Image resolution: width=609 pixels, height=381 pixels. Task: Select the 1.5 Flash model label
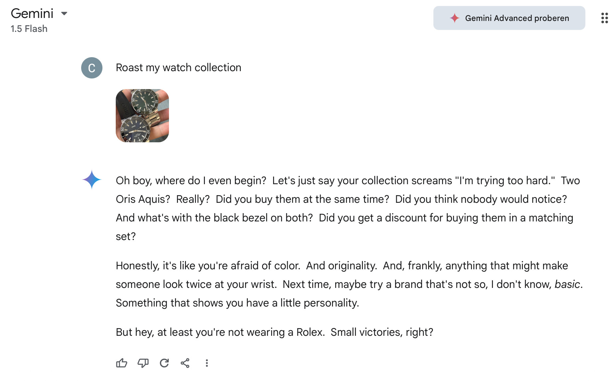coord(29,29)
